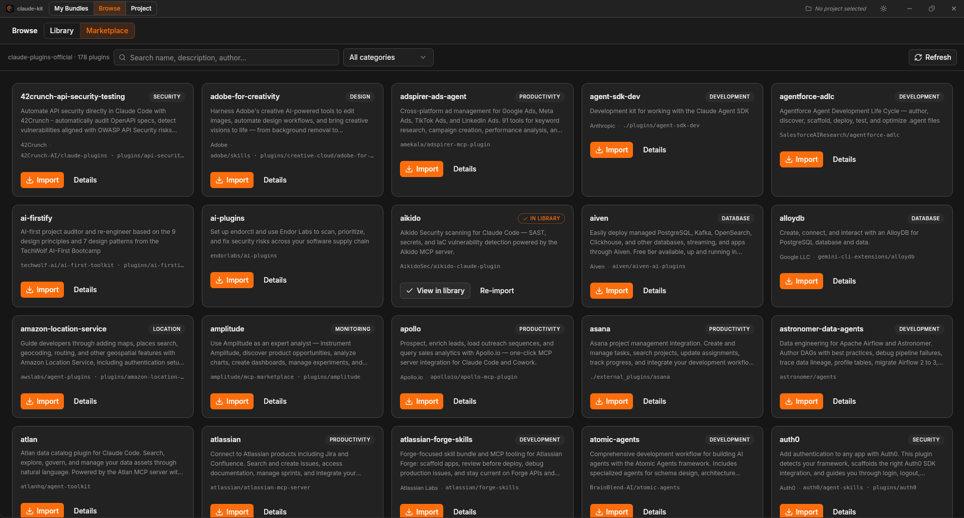Open Details for atlan plugin
This screenshot has width=964, height=518.
coord(86,511)
